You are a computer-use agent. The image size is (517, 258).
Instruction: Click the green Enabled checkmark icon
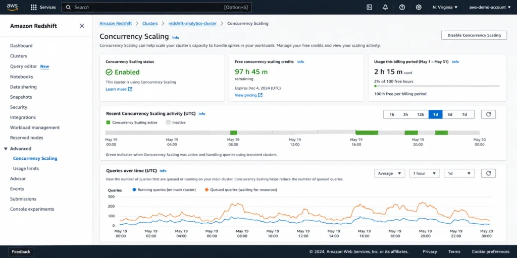pos(109,72)
